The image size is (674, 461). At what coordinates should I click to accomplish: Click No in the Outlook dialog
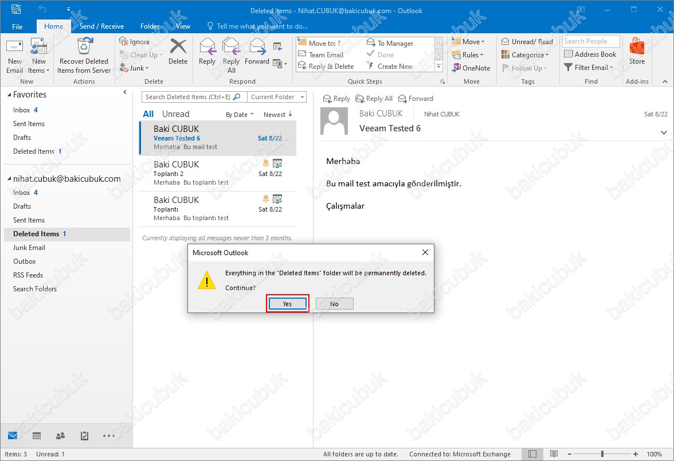[x=335, y=304]
